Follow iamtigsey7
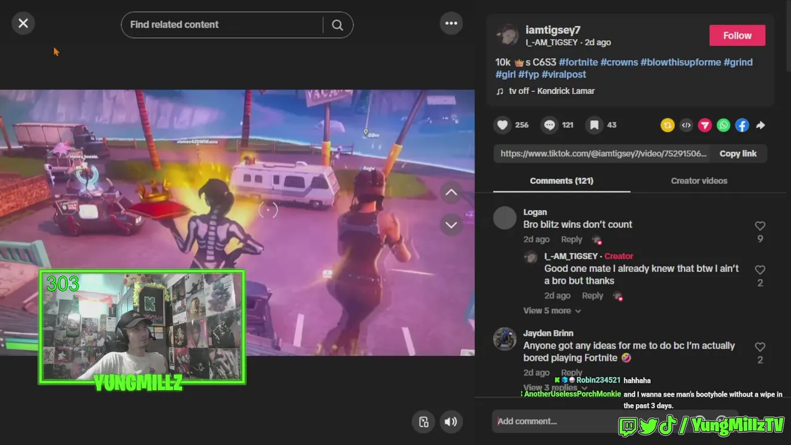The height and width of the screenshot is (445, 791). (x=737, y=35)
